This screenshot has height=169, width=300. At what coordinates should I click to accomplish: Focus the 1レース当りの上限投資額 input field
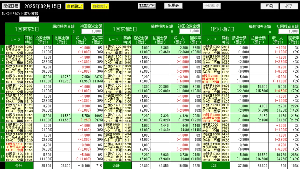pos(29,19)
